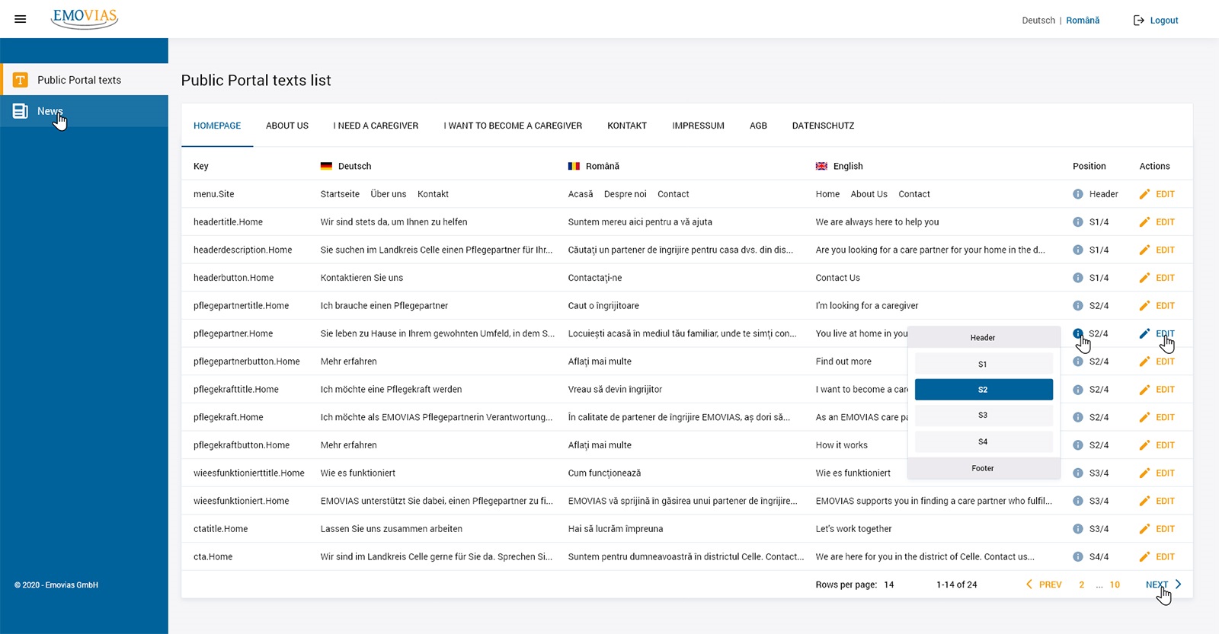
Task: Open the Rows per page selector
Action: pyautogui.click(x=889, y=585)
